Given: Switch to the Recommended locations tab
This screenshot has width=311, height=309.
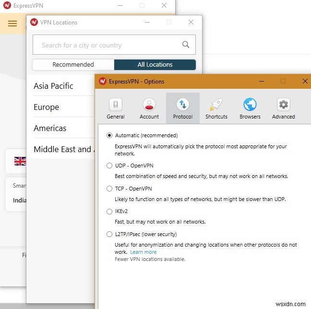Looking at the screenshot, I should click(73, 65).
